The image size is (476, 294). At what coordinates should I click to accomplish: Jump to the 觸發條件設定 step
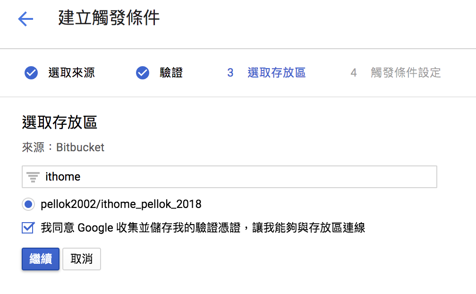pos(406,73)
